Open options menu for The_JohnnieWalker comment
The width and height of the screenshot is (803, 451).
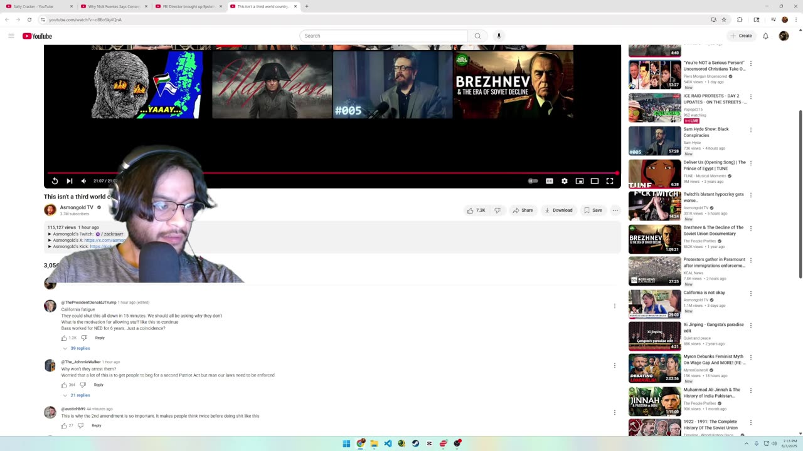(x=615, y=365)
